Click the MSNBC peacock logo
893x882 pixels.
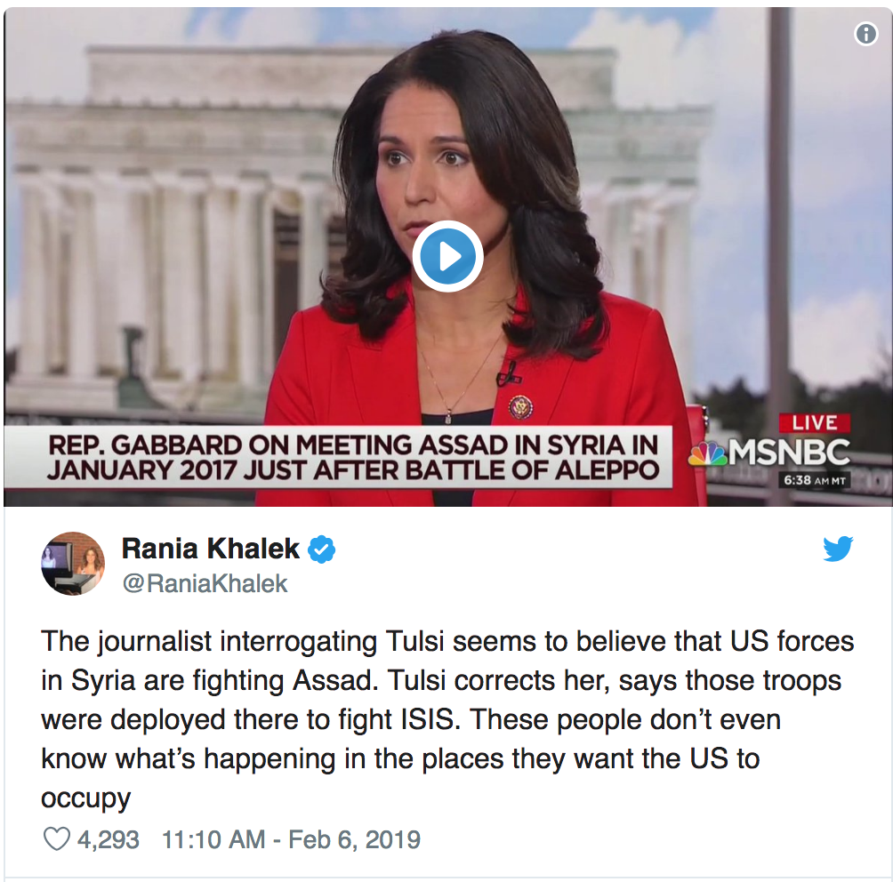click(707, 453)
